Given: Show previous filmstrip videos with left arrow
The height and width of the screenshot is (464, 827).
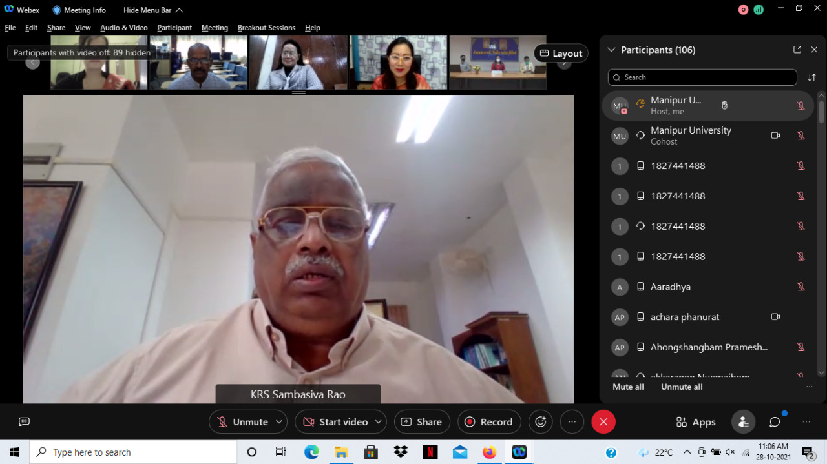Looking at the screenshot, I should (x=32, y=63).
